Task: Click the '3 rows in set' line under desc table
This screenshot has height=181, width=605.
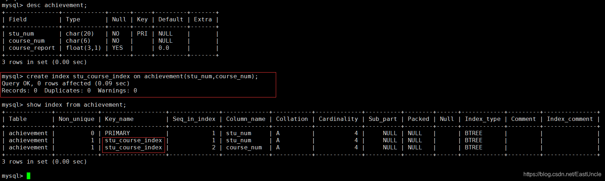Action: click(44, 62)
